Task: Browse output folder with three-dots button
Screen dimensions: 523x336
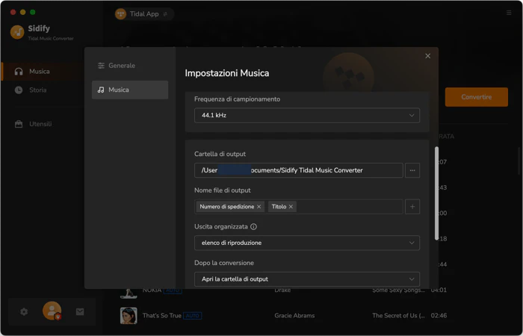Action: 412,170
